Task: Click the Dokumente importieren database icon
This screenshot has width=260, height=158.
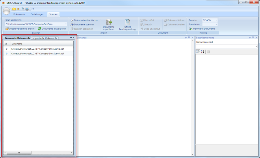Action: click(109, 22)
